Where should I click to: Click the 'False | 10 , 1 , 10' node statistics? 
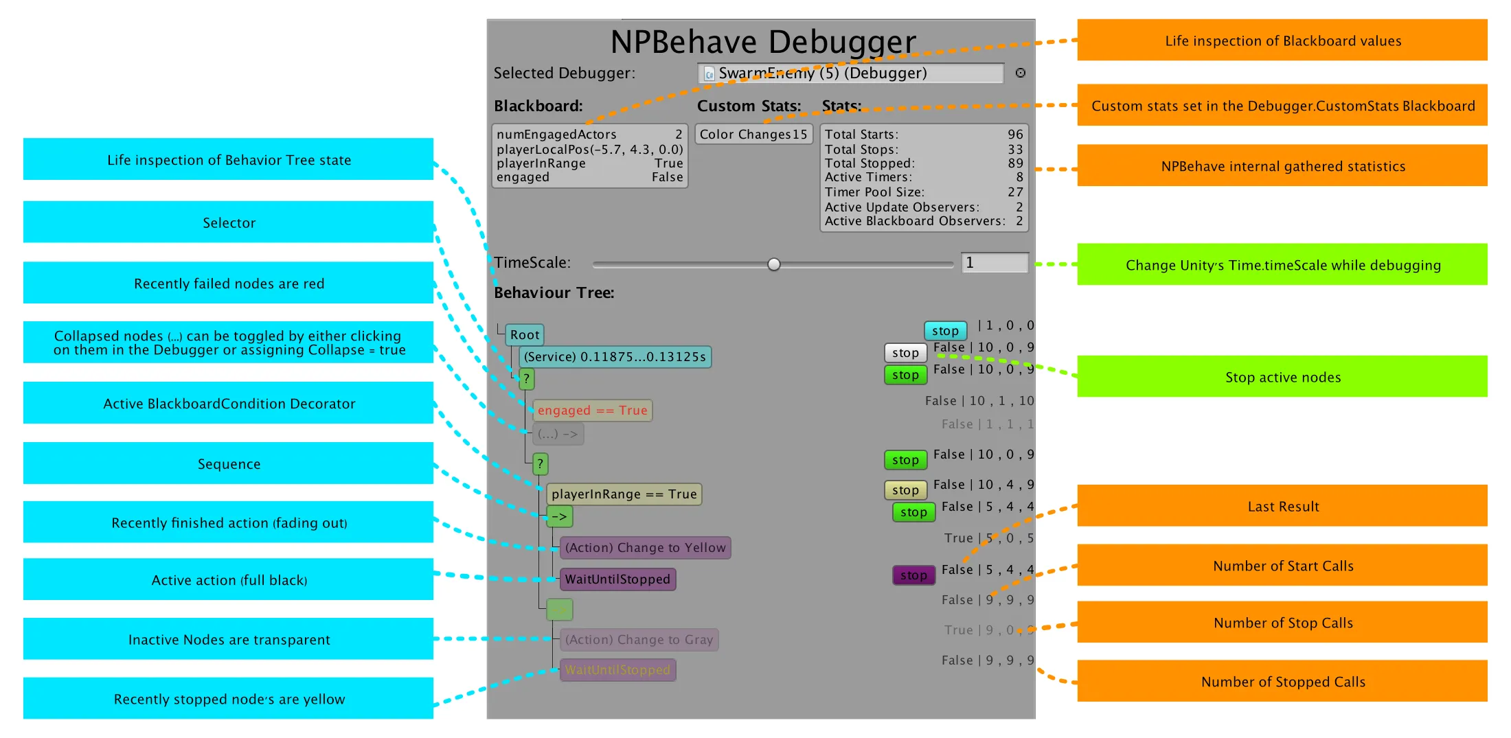[x=979, y=401]
